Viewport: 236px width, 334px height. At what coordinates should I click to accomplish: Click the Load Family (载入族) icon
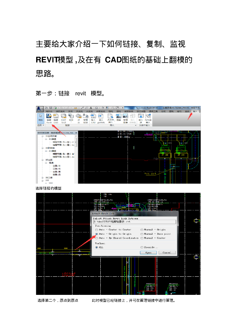141,118
